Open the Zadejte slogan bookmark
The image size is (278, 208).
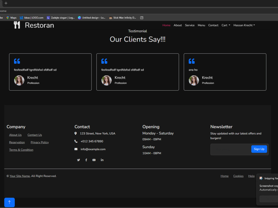(61, 18)
